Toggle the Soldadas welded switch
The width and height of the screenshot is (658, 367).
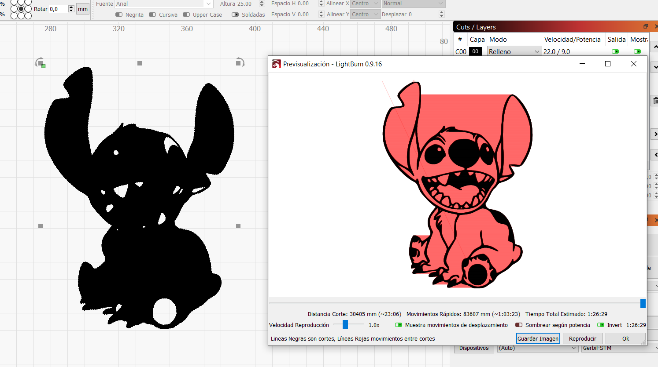(235, 15)
